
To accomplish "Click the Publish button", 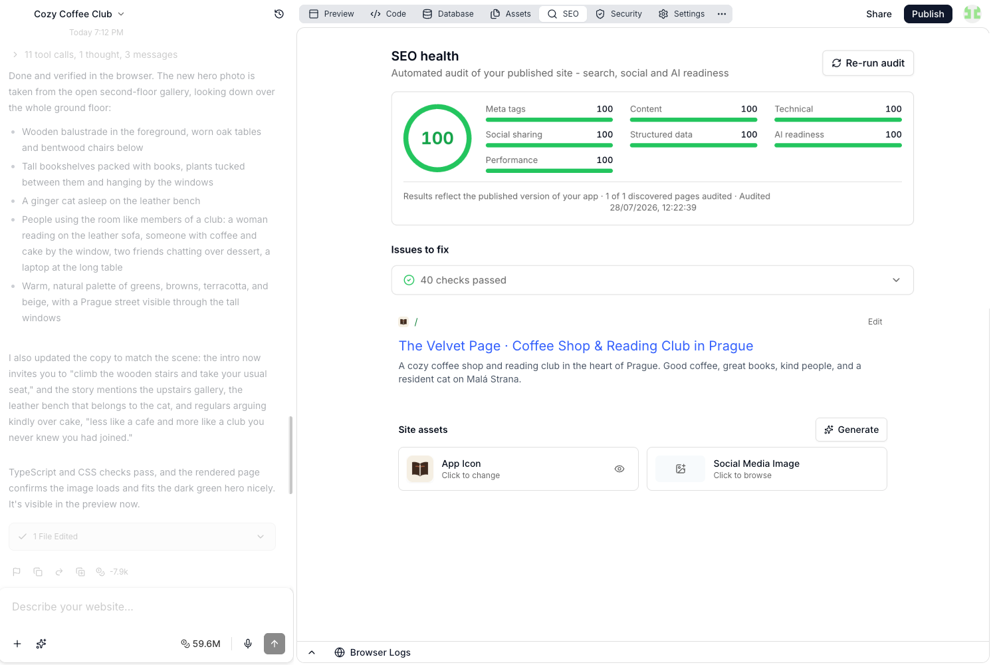I will coord(928,14).
